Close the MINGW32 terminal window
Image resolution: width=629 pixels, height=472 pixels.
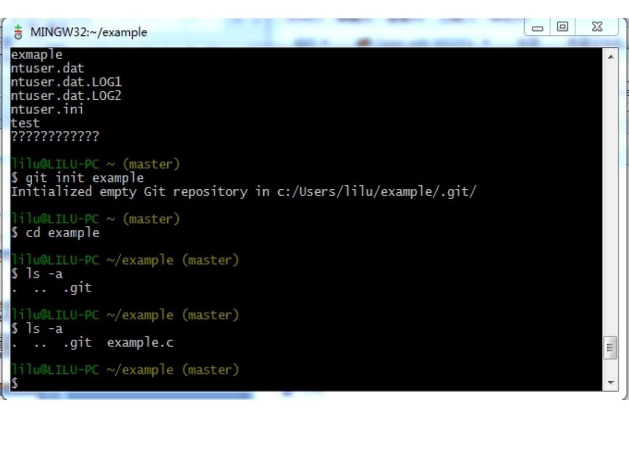tap(597, 27)
